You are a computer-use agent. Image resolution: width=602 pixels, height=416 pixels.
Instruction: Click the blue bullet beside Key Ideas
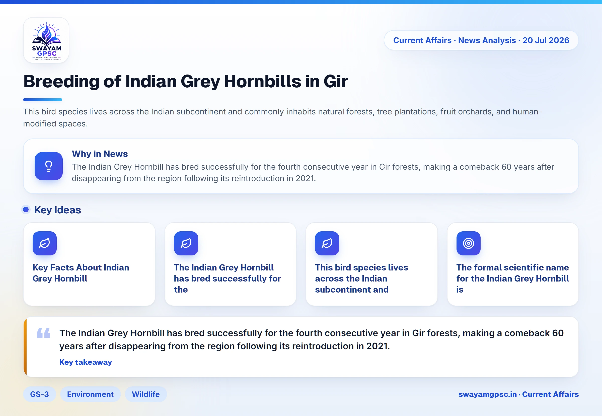[26, 210]
